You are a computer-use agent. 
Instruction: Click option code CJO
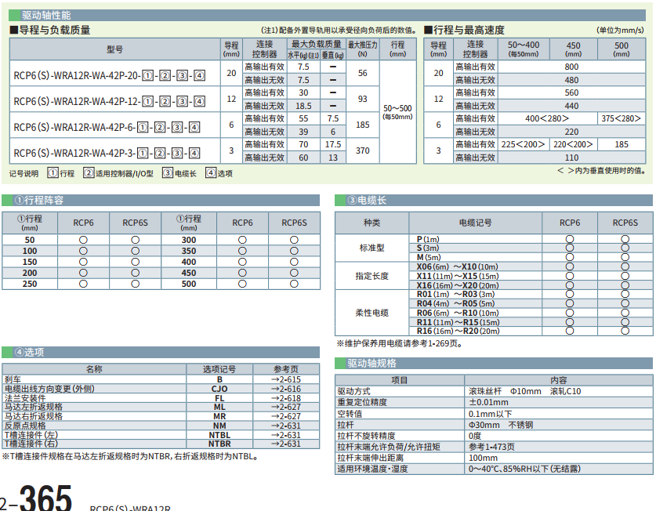[219, 389]
